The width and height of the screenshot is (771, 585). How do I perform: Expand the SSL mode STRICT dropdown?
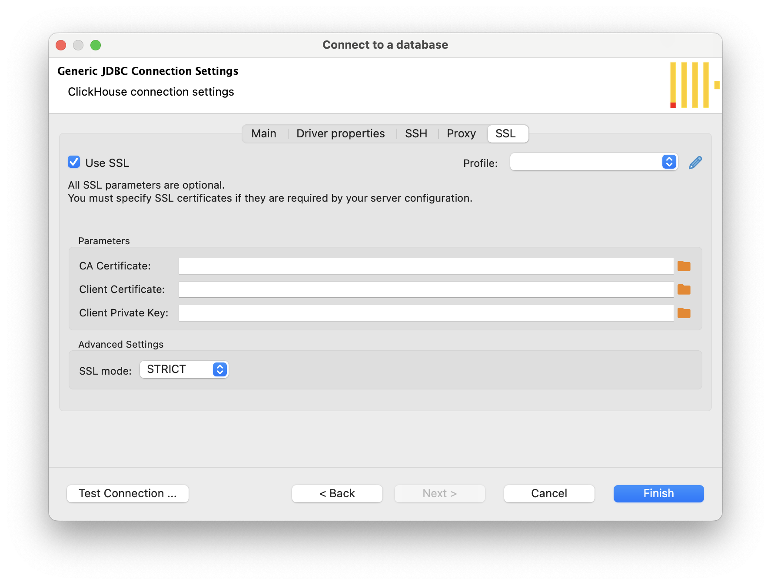pos(184,369)
